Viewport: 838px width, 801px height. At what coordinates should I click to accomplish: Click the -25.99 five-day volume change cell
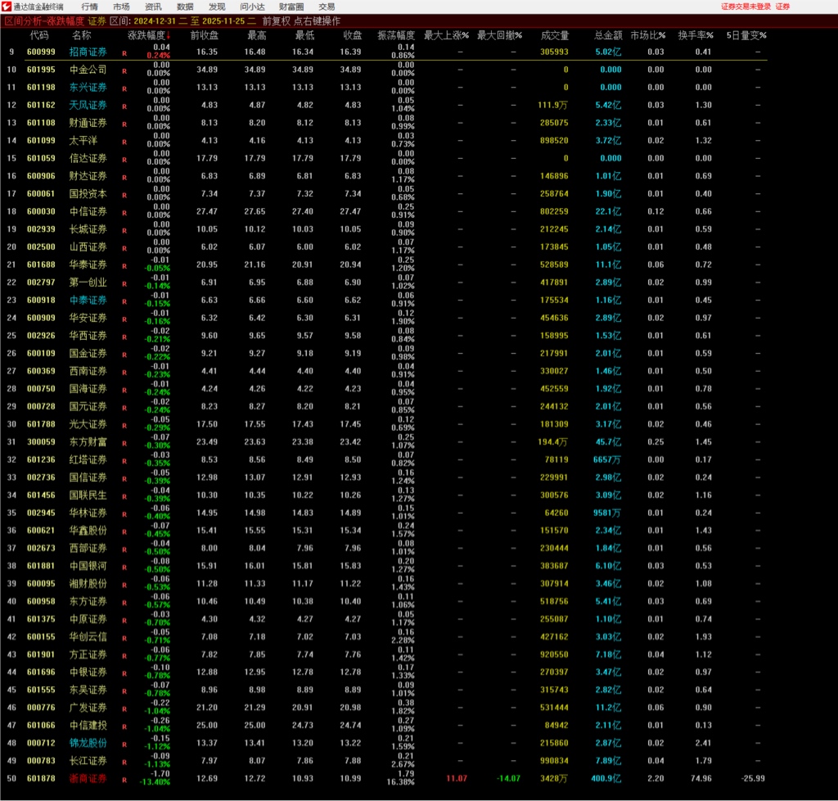(753, 779)
